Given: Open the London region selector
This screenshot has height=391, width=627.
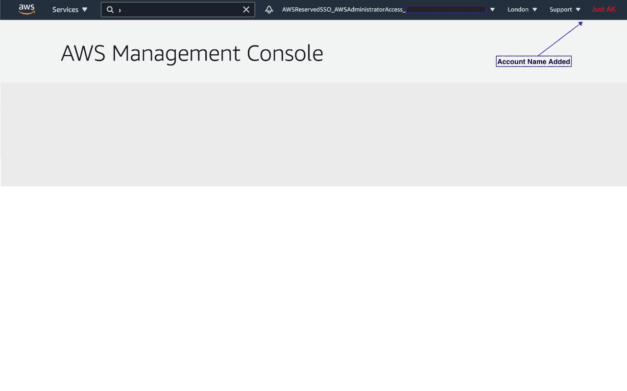Looking at the screenshot, I should [x=522, y=9].
